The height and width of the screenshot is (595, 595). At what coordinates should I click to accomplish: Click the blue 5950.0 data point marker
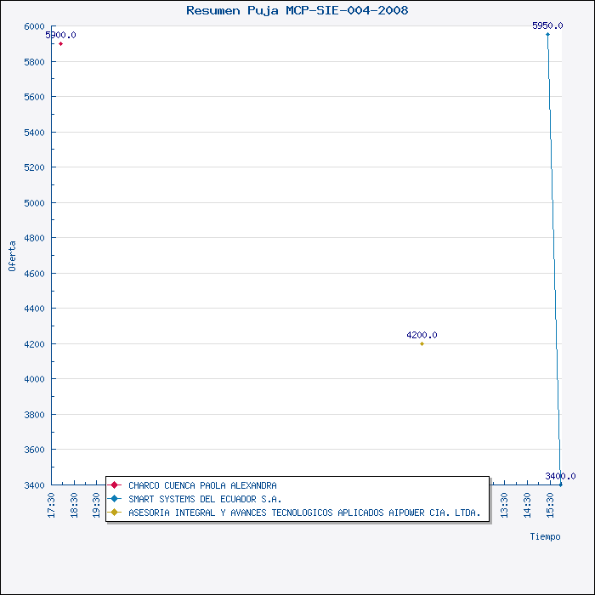(547, 35)
